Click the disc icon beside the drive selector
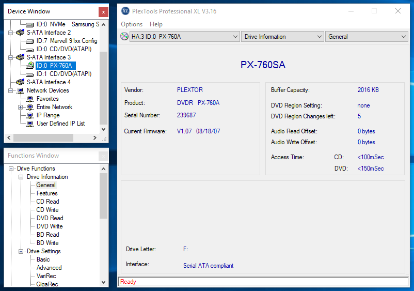414x291 pixels. click(124, 37)
